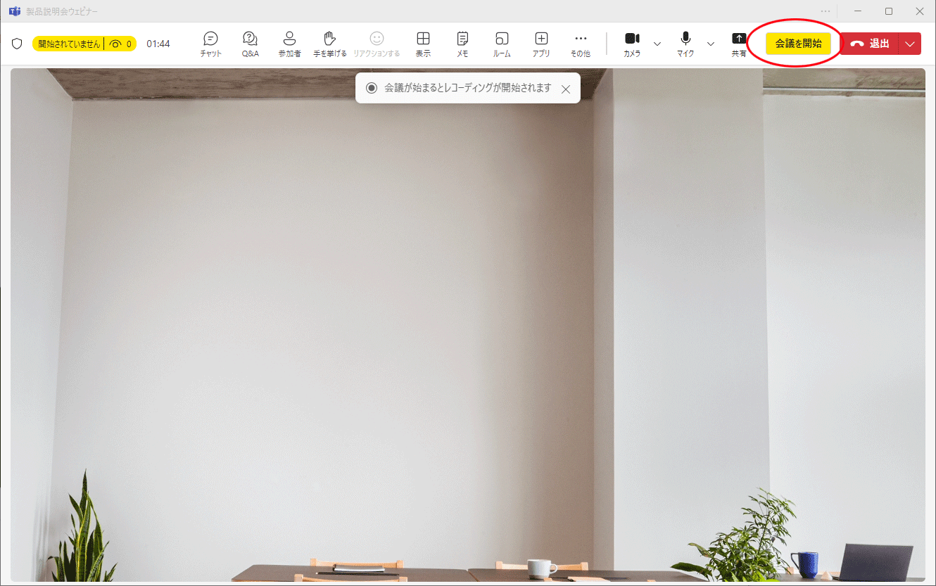Dismiss the recording notification banner
This screenshot has height=586, width=936.
566,89
